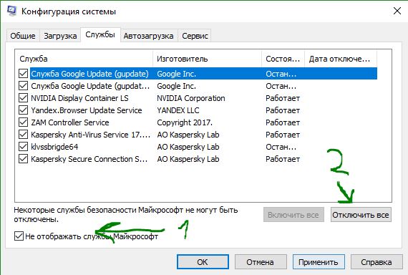
Task: Click the NVIDIA Corporation manufacturer cell
Action: [191, 98]
